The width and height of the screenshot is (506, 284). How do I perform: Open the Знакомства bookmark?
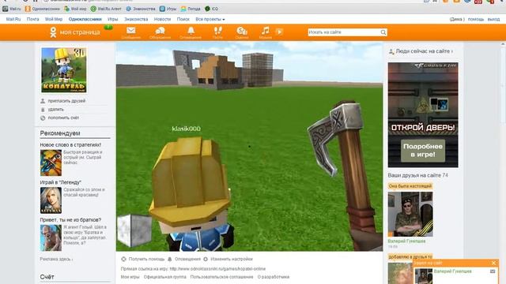[x=141, y=9]
